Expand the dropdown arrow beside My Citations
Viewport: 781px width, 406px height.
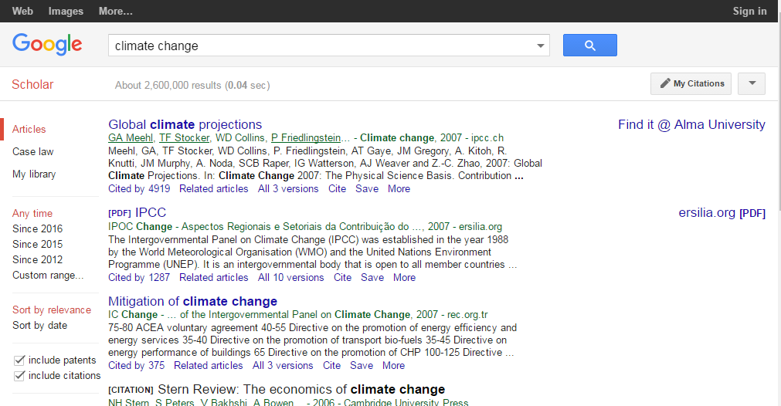point(752,83)
